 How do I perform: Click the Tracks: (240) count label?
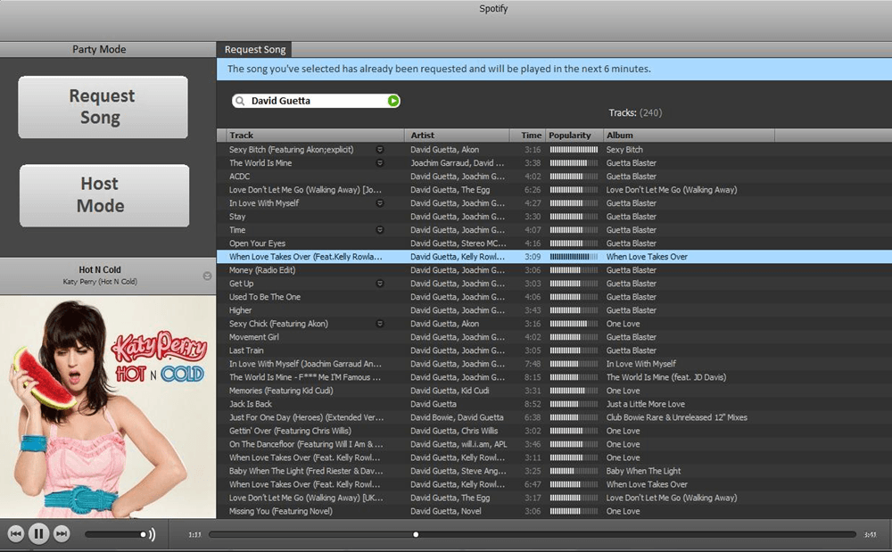(x=635, y=112)
